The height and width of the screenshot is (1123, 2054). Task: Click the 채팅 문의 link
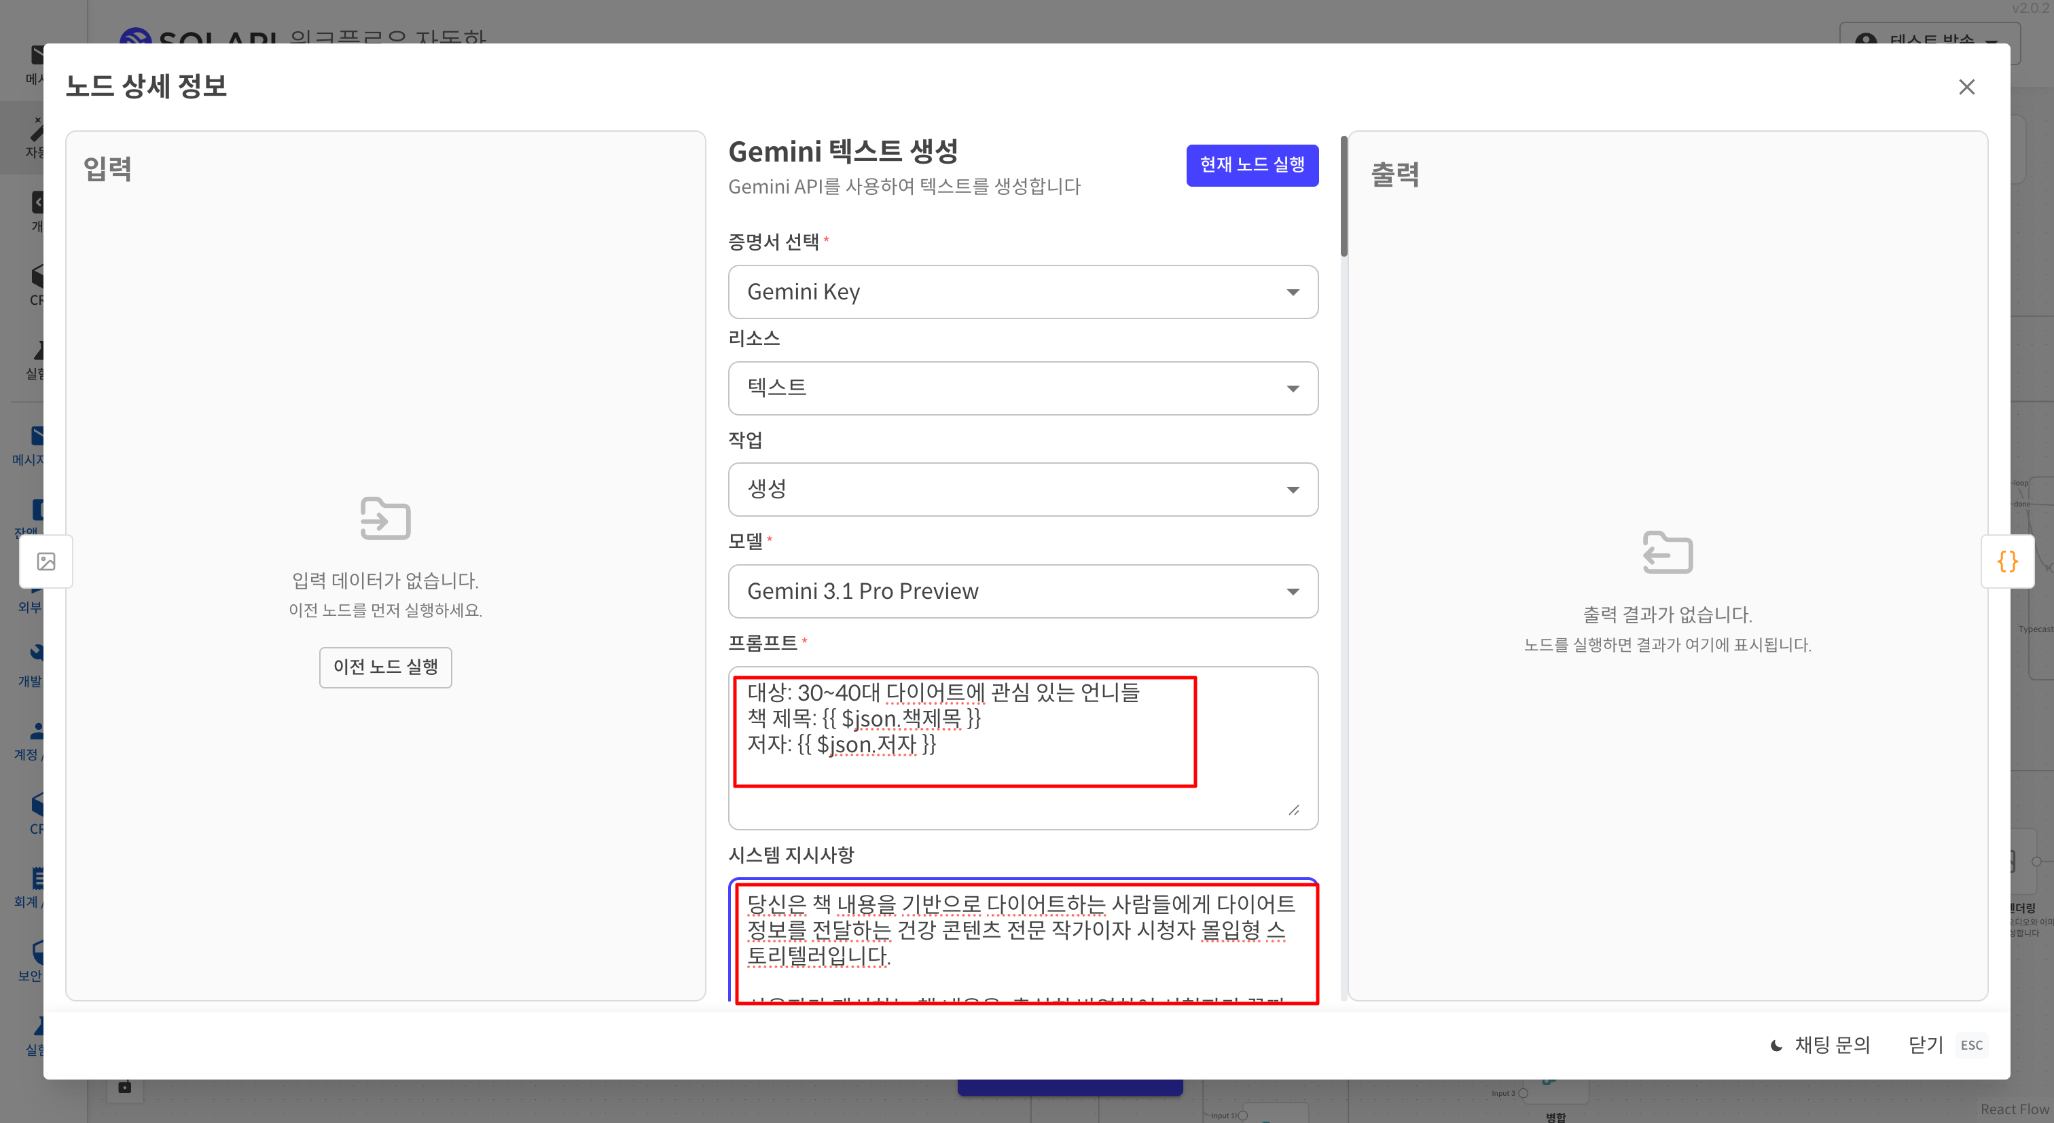(1831, 1045)
